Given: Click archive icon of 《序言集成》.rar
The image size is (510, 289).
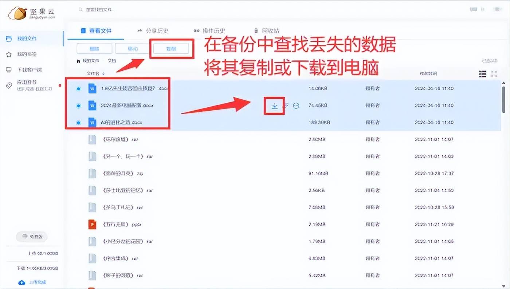Looking at the screenshot, I should pyautogui.click(x=92, y=258).
